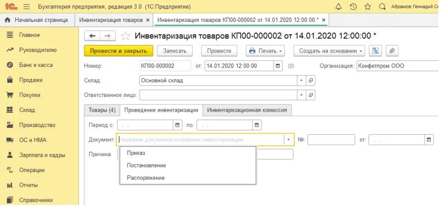
Task: Click Записать button
Action: coord(175,51)
